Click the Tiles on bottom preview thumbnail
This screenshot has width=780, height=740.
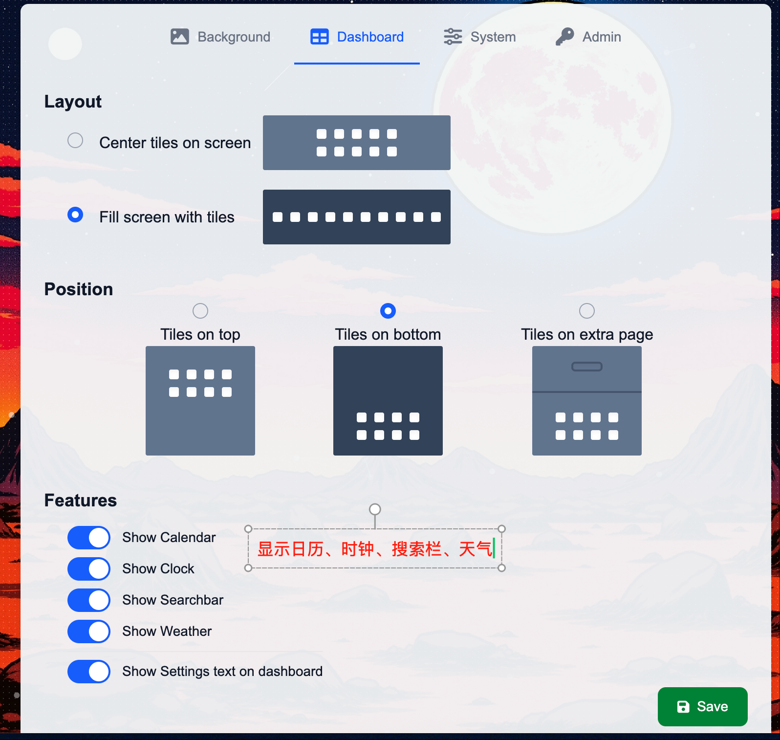coord(388,401)
